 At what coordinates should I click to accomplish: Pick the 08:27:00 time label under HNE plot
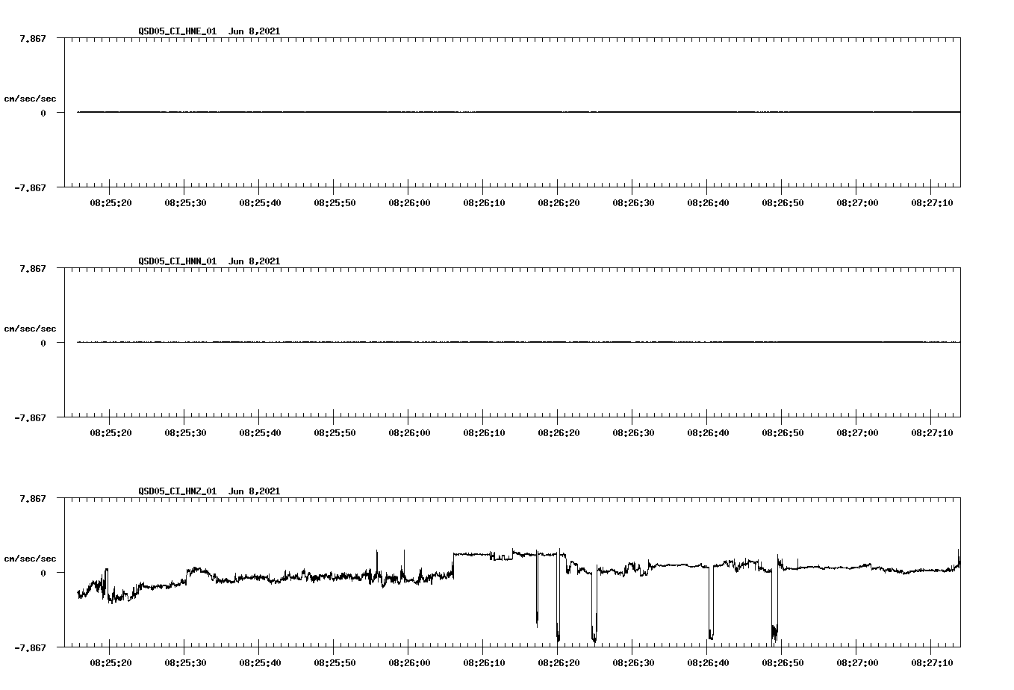coord(857,203)
